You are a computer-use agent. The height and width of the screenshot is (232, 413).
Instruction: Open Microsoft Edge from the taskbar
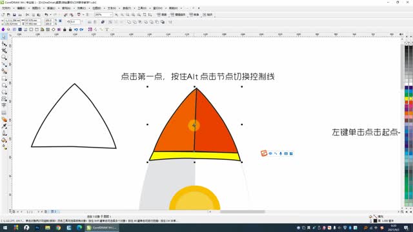pyautogui.click(x=79, y=227)
